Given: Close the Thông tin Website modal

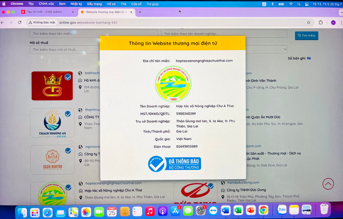Looking at the screenshot, I should pyautogui.click(x=240, y=42).
